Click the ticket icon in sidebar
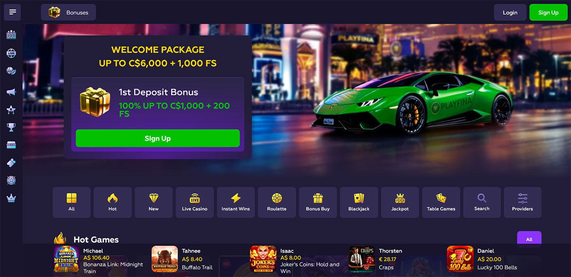 pyautogui.click(x=11, y=163)
